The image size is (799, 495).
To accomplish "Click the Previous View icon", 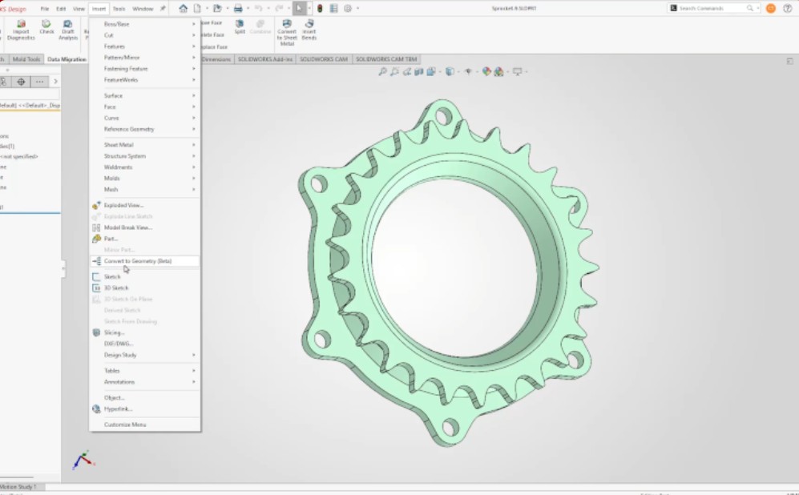I will (406, 72).
